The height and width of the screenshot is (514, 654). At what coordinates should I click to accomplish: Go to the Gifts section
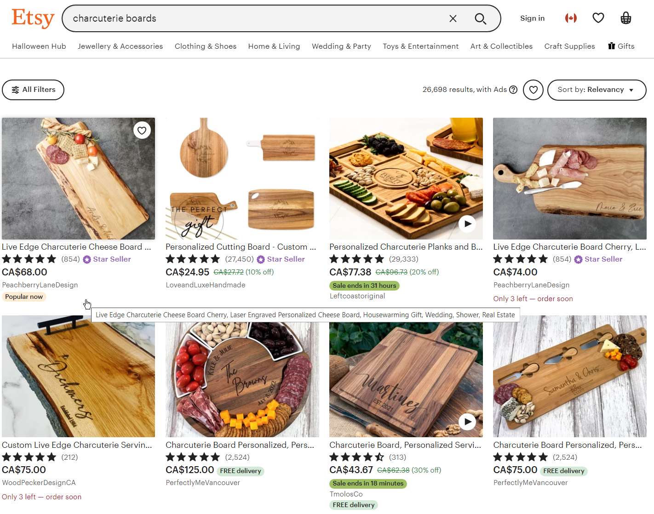click(621, 46)
